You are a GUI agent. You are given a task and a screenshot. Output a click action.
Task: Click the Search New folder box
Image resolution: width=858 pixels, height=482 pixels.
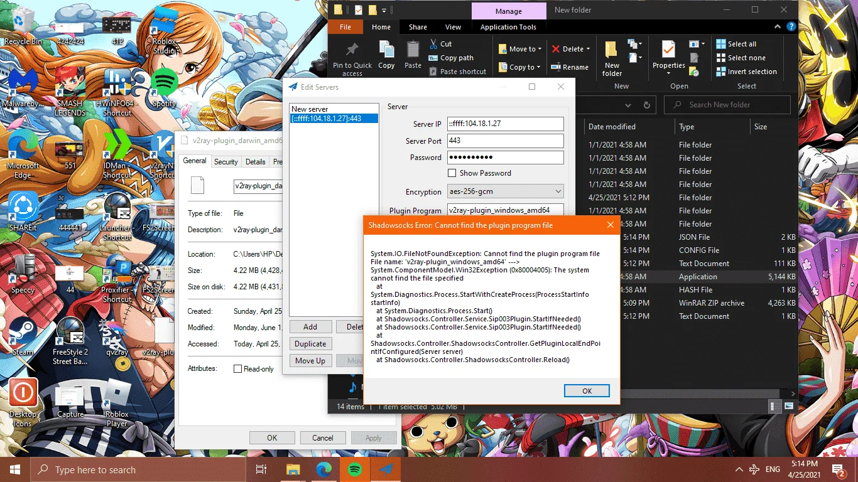point(727,105)
